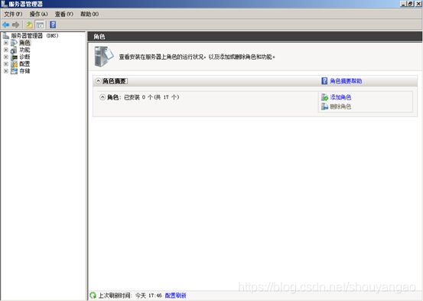Click the Up one level toolbar icon
This screenshot has width=423, height=301.
[x=29, y=25]
